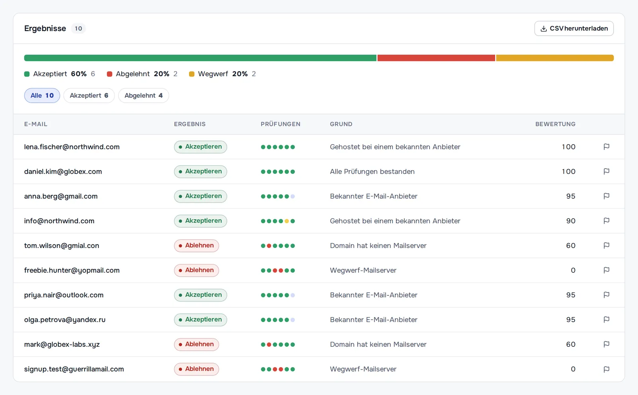This screenshot has height=395, width=638.
Task: Click the green Akzeptiert bar segment
Action: pos(200,58)
